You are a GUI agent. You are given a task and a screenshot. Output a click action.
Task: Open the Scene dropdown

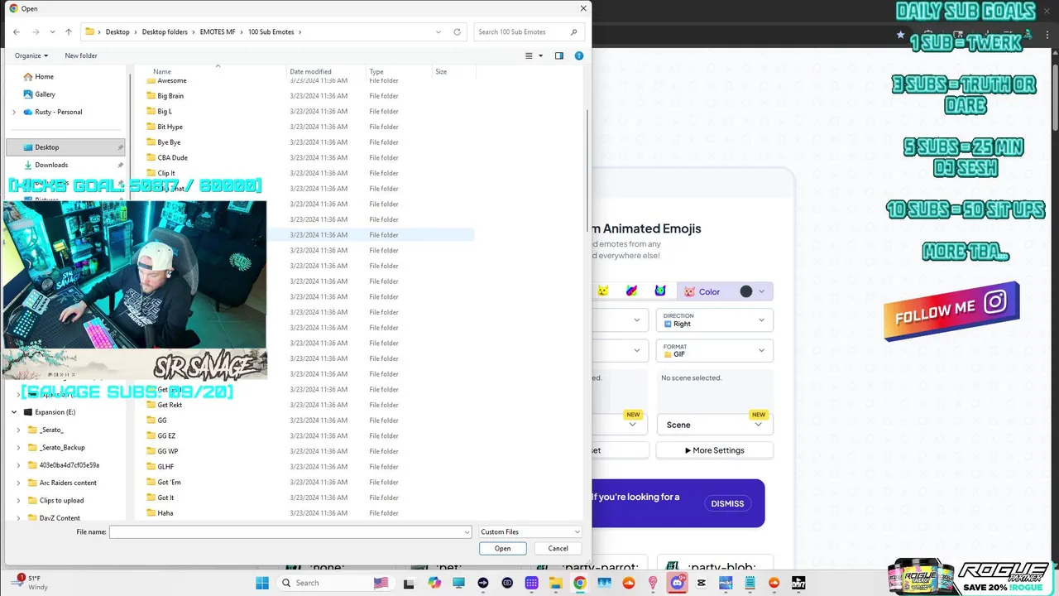[715, 425]
